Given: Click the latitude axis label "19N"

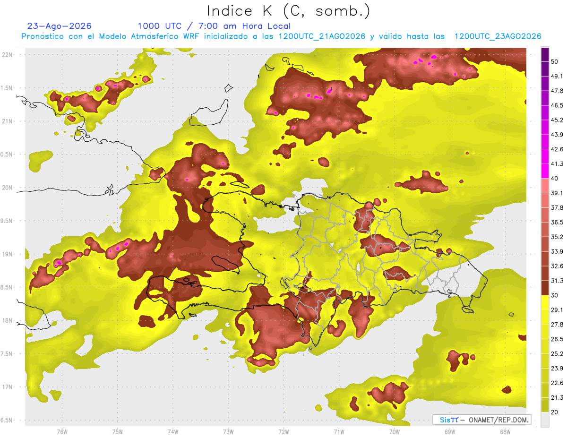Looking at the screenshot, I should tap(7, 254).
